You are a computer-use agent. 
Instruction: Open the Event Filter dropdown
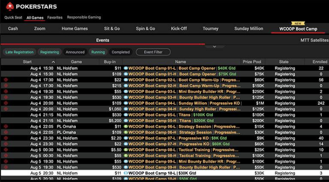click(x=153, y=52)
